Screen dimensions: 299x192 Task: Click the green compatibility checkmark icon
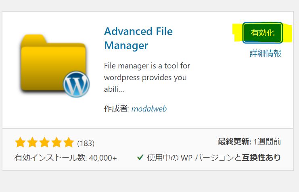140,157
